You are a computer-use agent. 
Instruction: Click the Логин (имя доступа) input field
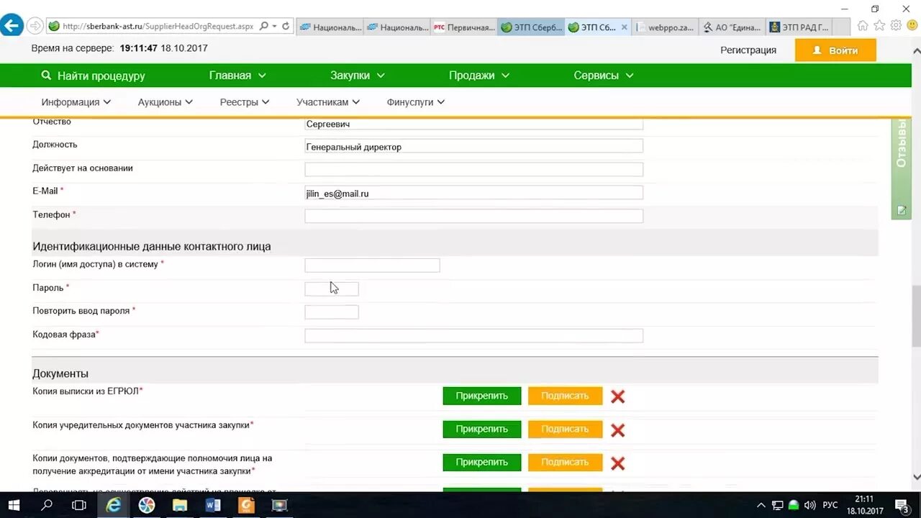(372, 265)
